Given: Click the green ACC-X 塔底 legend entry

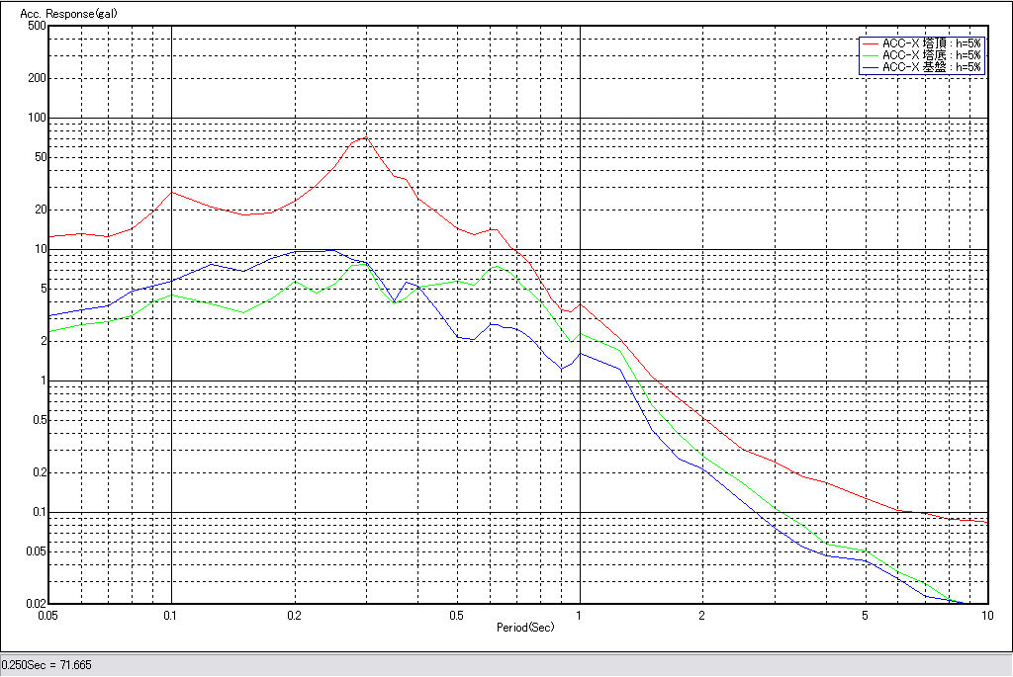Looking at the screenshot, I should [931, 55].
